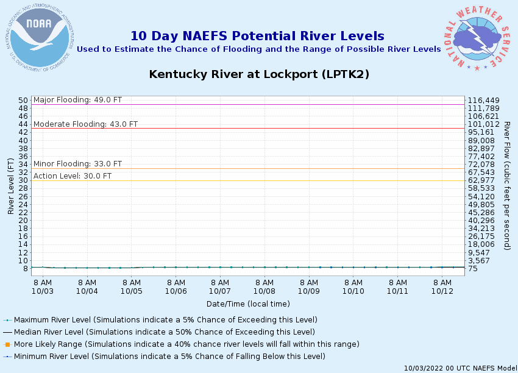Click the chart title 10 Day NAEFS Potential River Levels
The height and width of the screenshot is (373, 518).
(x=258, y=36)
